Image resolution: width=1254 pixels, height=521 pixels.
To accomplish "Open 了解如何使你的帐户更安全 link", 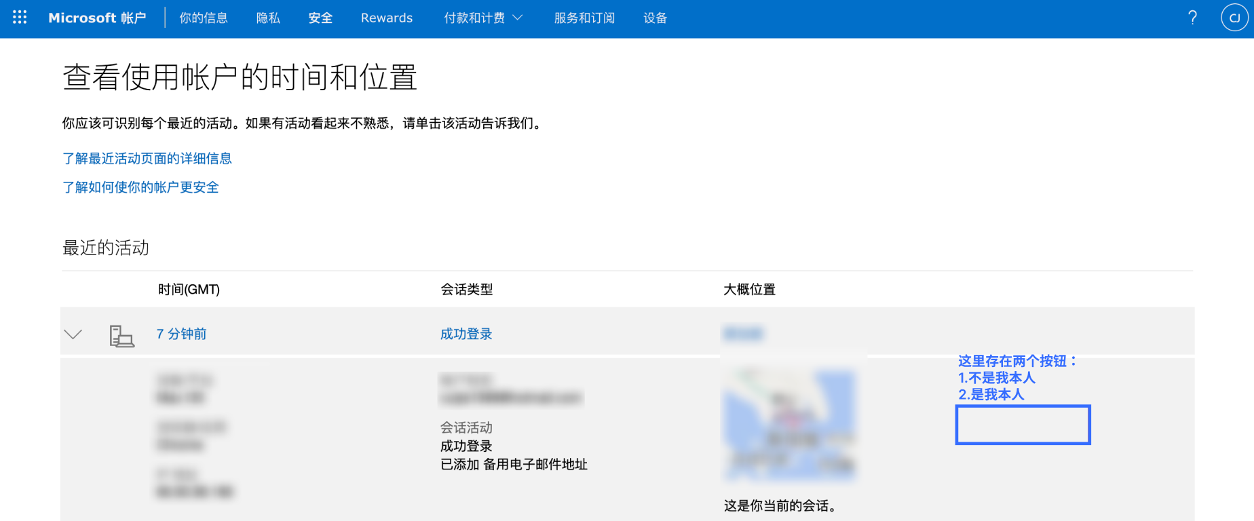I will 140,187.
